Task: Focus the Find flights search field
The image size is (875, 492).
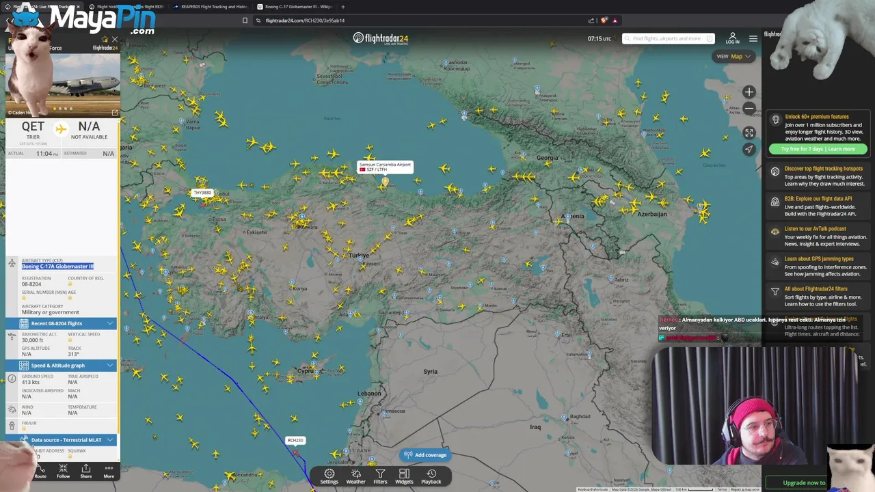Action: [669, 38]
